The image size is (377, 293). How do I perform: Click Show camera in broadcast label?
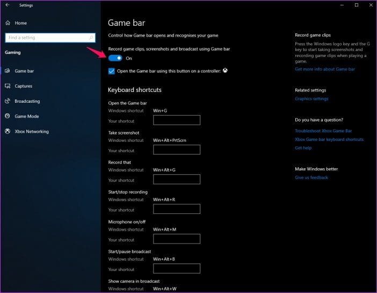point(134,281)
